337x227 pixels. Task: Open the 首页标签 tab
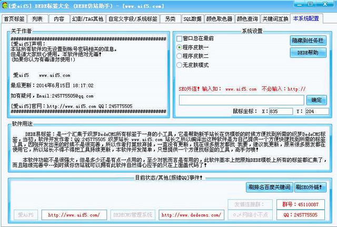[x=14, y=19]
